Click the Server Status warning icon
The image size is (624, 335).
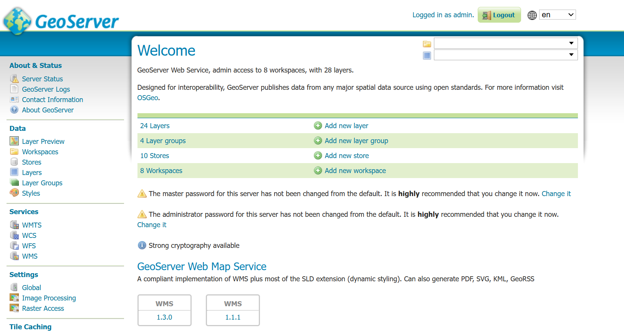(x=14, y=79)
